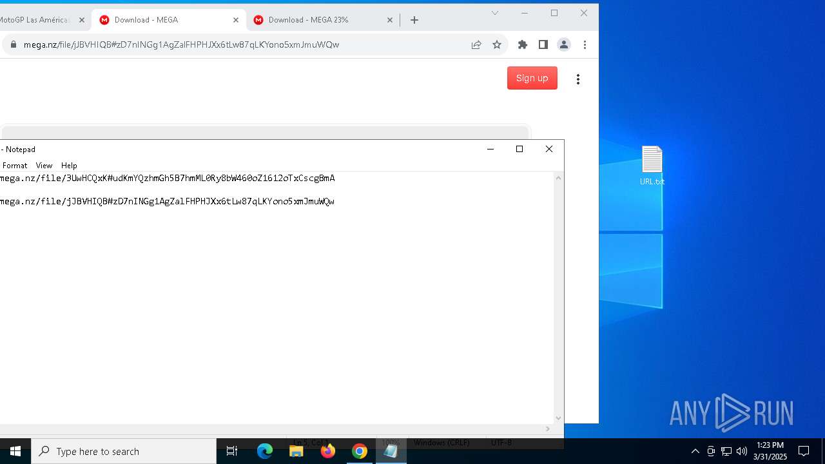Open Task View on taskbar
This screenshot has width=825, height=464.
click(x=232, y=451)
